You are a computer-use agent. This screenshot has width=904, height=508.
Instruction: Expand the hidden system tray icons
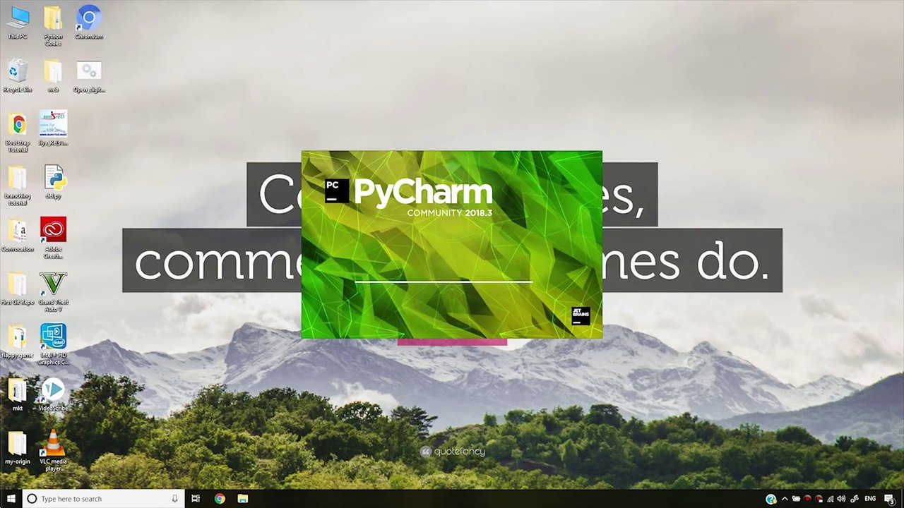pyautogui.click(x=785, y=499)
